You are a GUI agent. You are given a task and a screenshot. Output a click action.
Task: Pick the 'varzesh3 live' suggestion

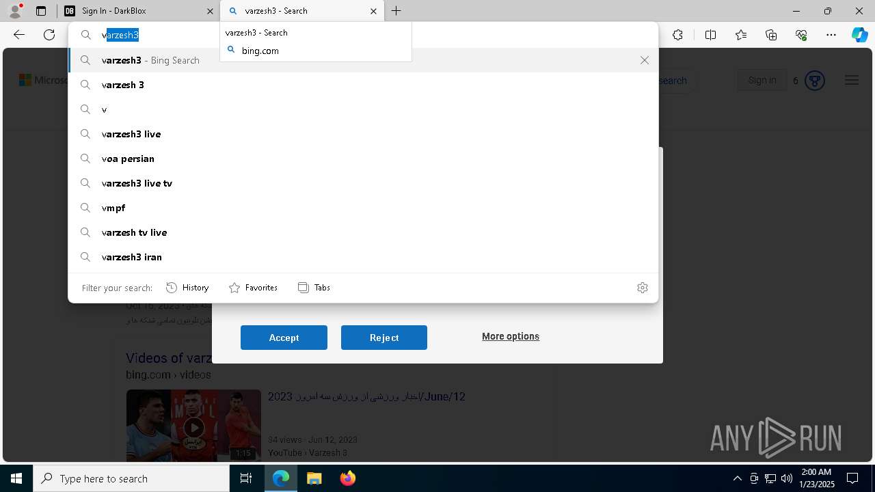363,134
